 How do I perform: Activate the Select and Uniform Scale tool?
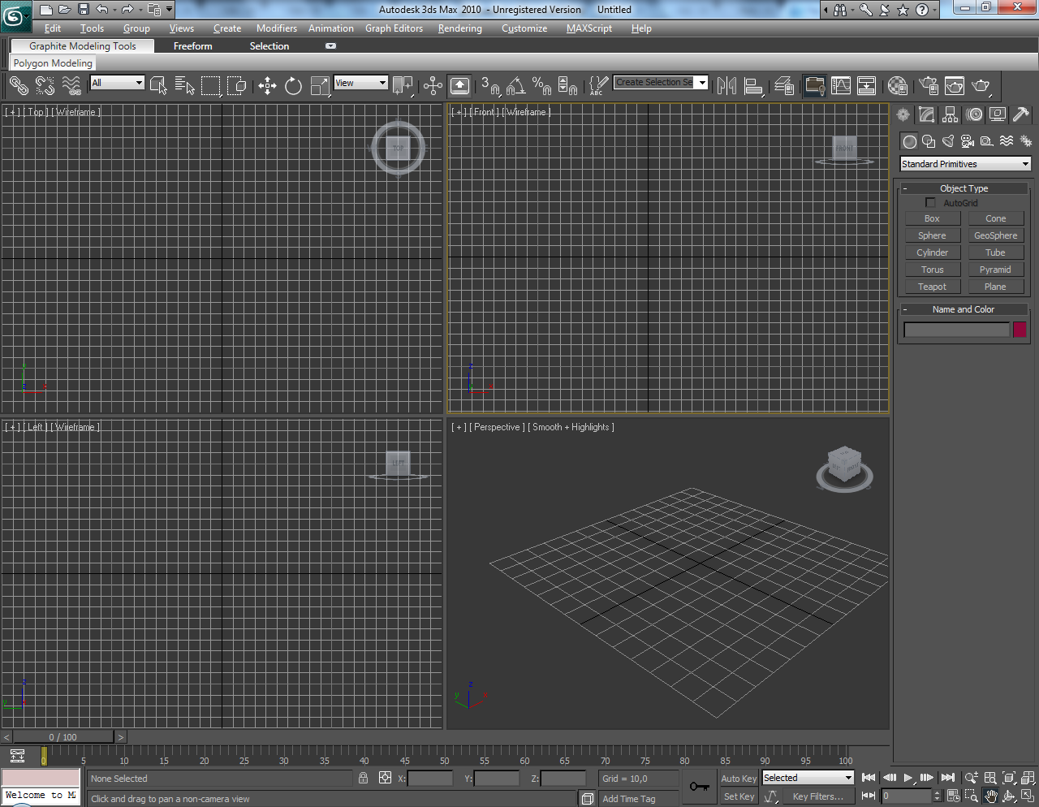tap(320, 85)
